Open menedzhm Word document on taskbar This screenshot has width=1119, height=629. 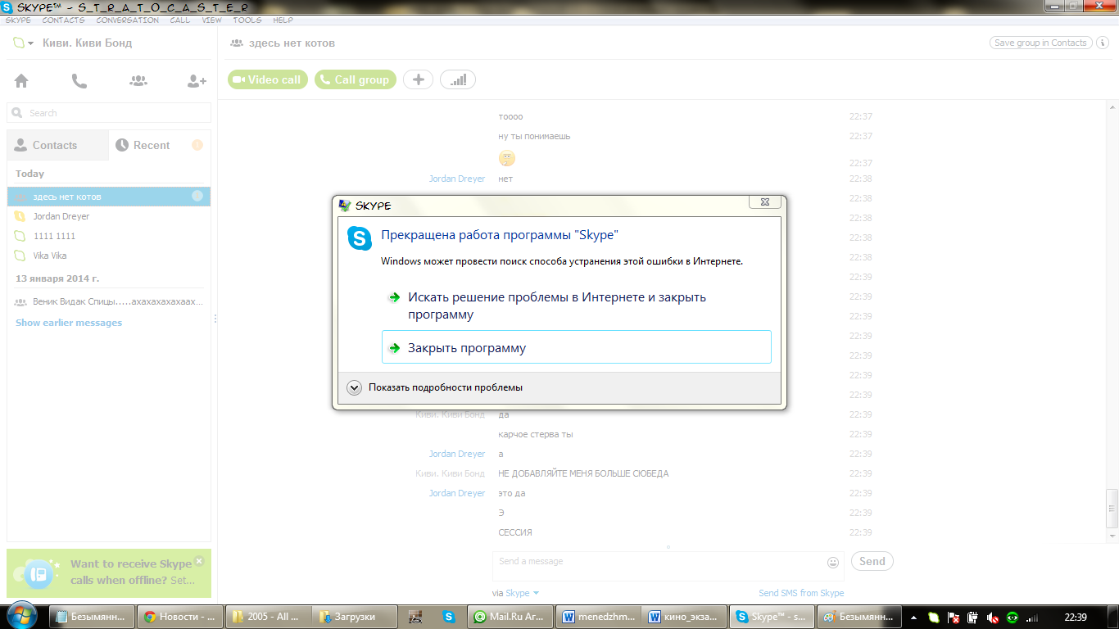tap(600, 617)
